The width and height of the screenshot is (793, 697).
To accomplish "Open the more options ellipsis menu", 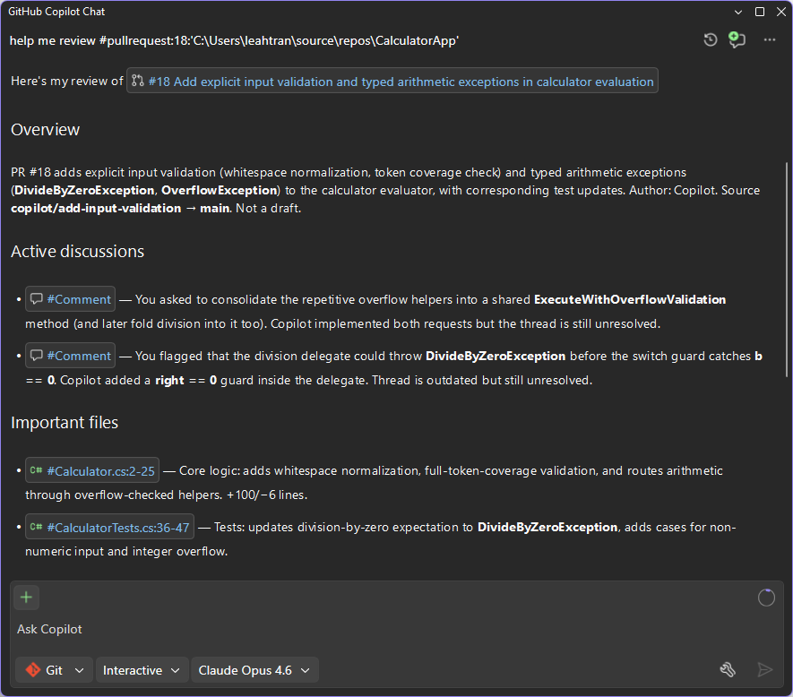I will point(770,40).
